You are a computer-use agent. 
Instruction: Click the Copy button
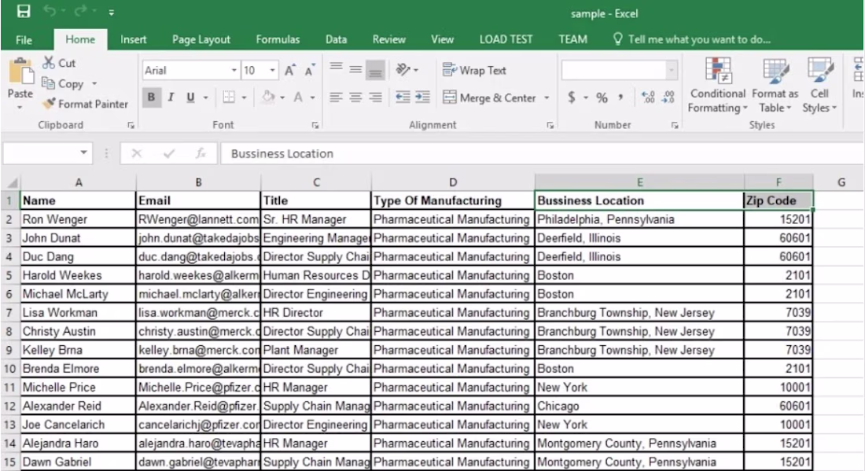[64, 83]
